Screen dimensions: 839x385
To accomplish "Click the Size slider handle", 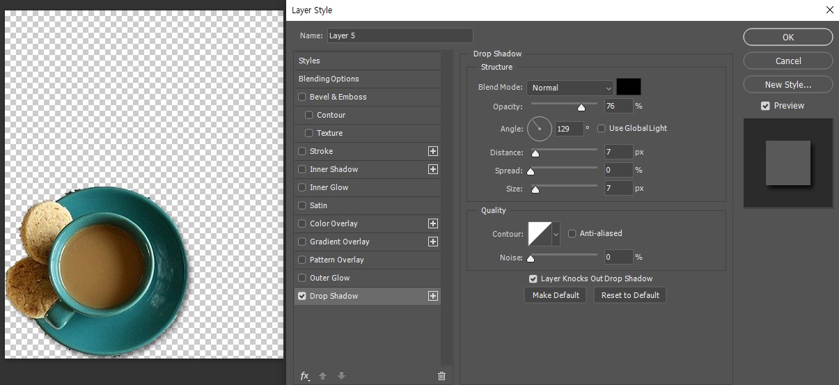I will (x=535, y=189).
